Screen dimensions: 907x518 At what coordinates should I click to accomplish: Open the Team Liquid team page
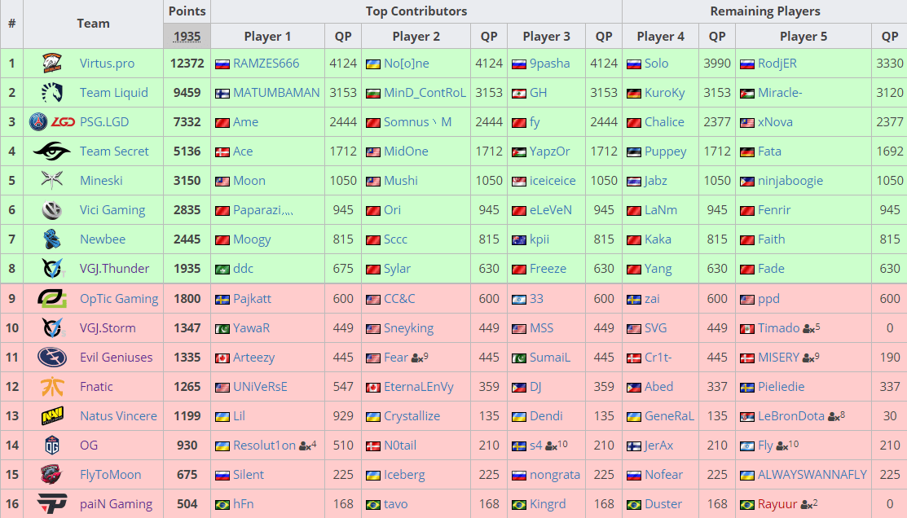click(x=114, y=93)
